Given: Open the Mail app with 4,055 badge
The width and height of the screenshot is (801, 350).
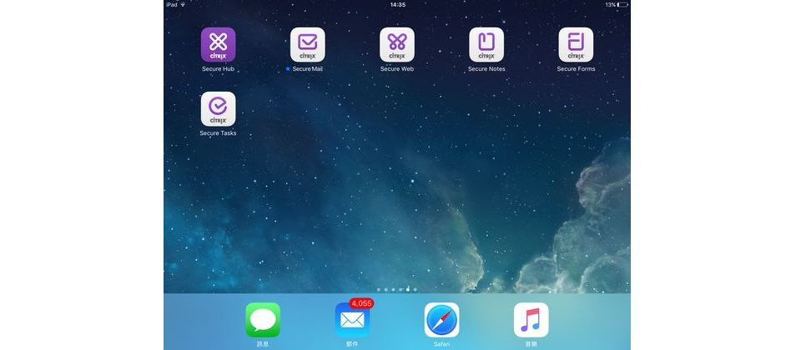Looking at the screenshot, I should (x=352, y=320).
